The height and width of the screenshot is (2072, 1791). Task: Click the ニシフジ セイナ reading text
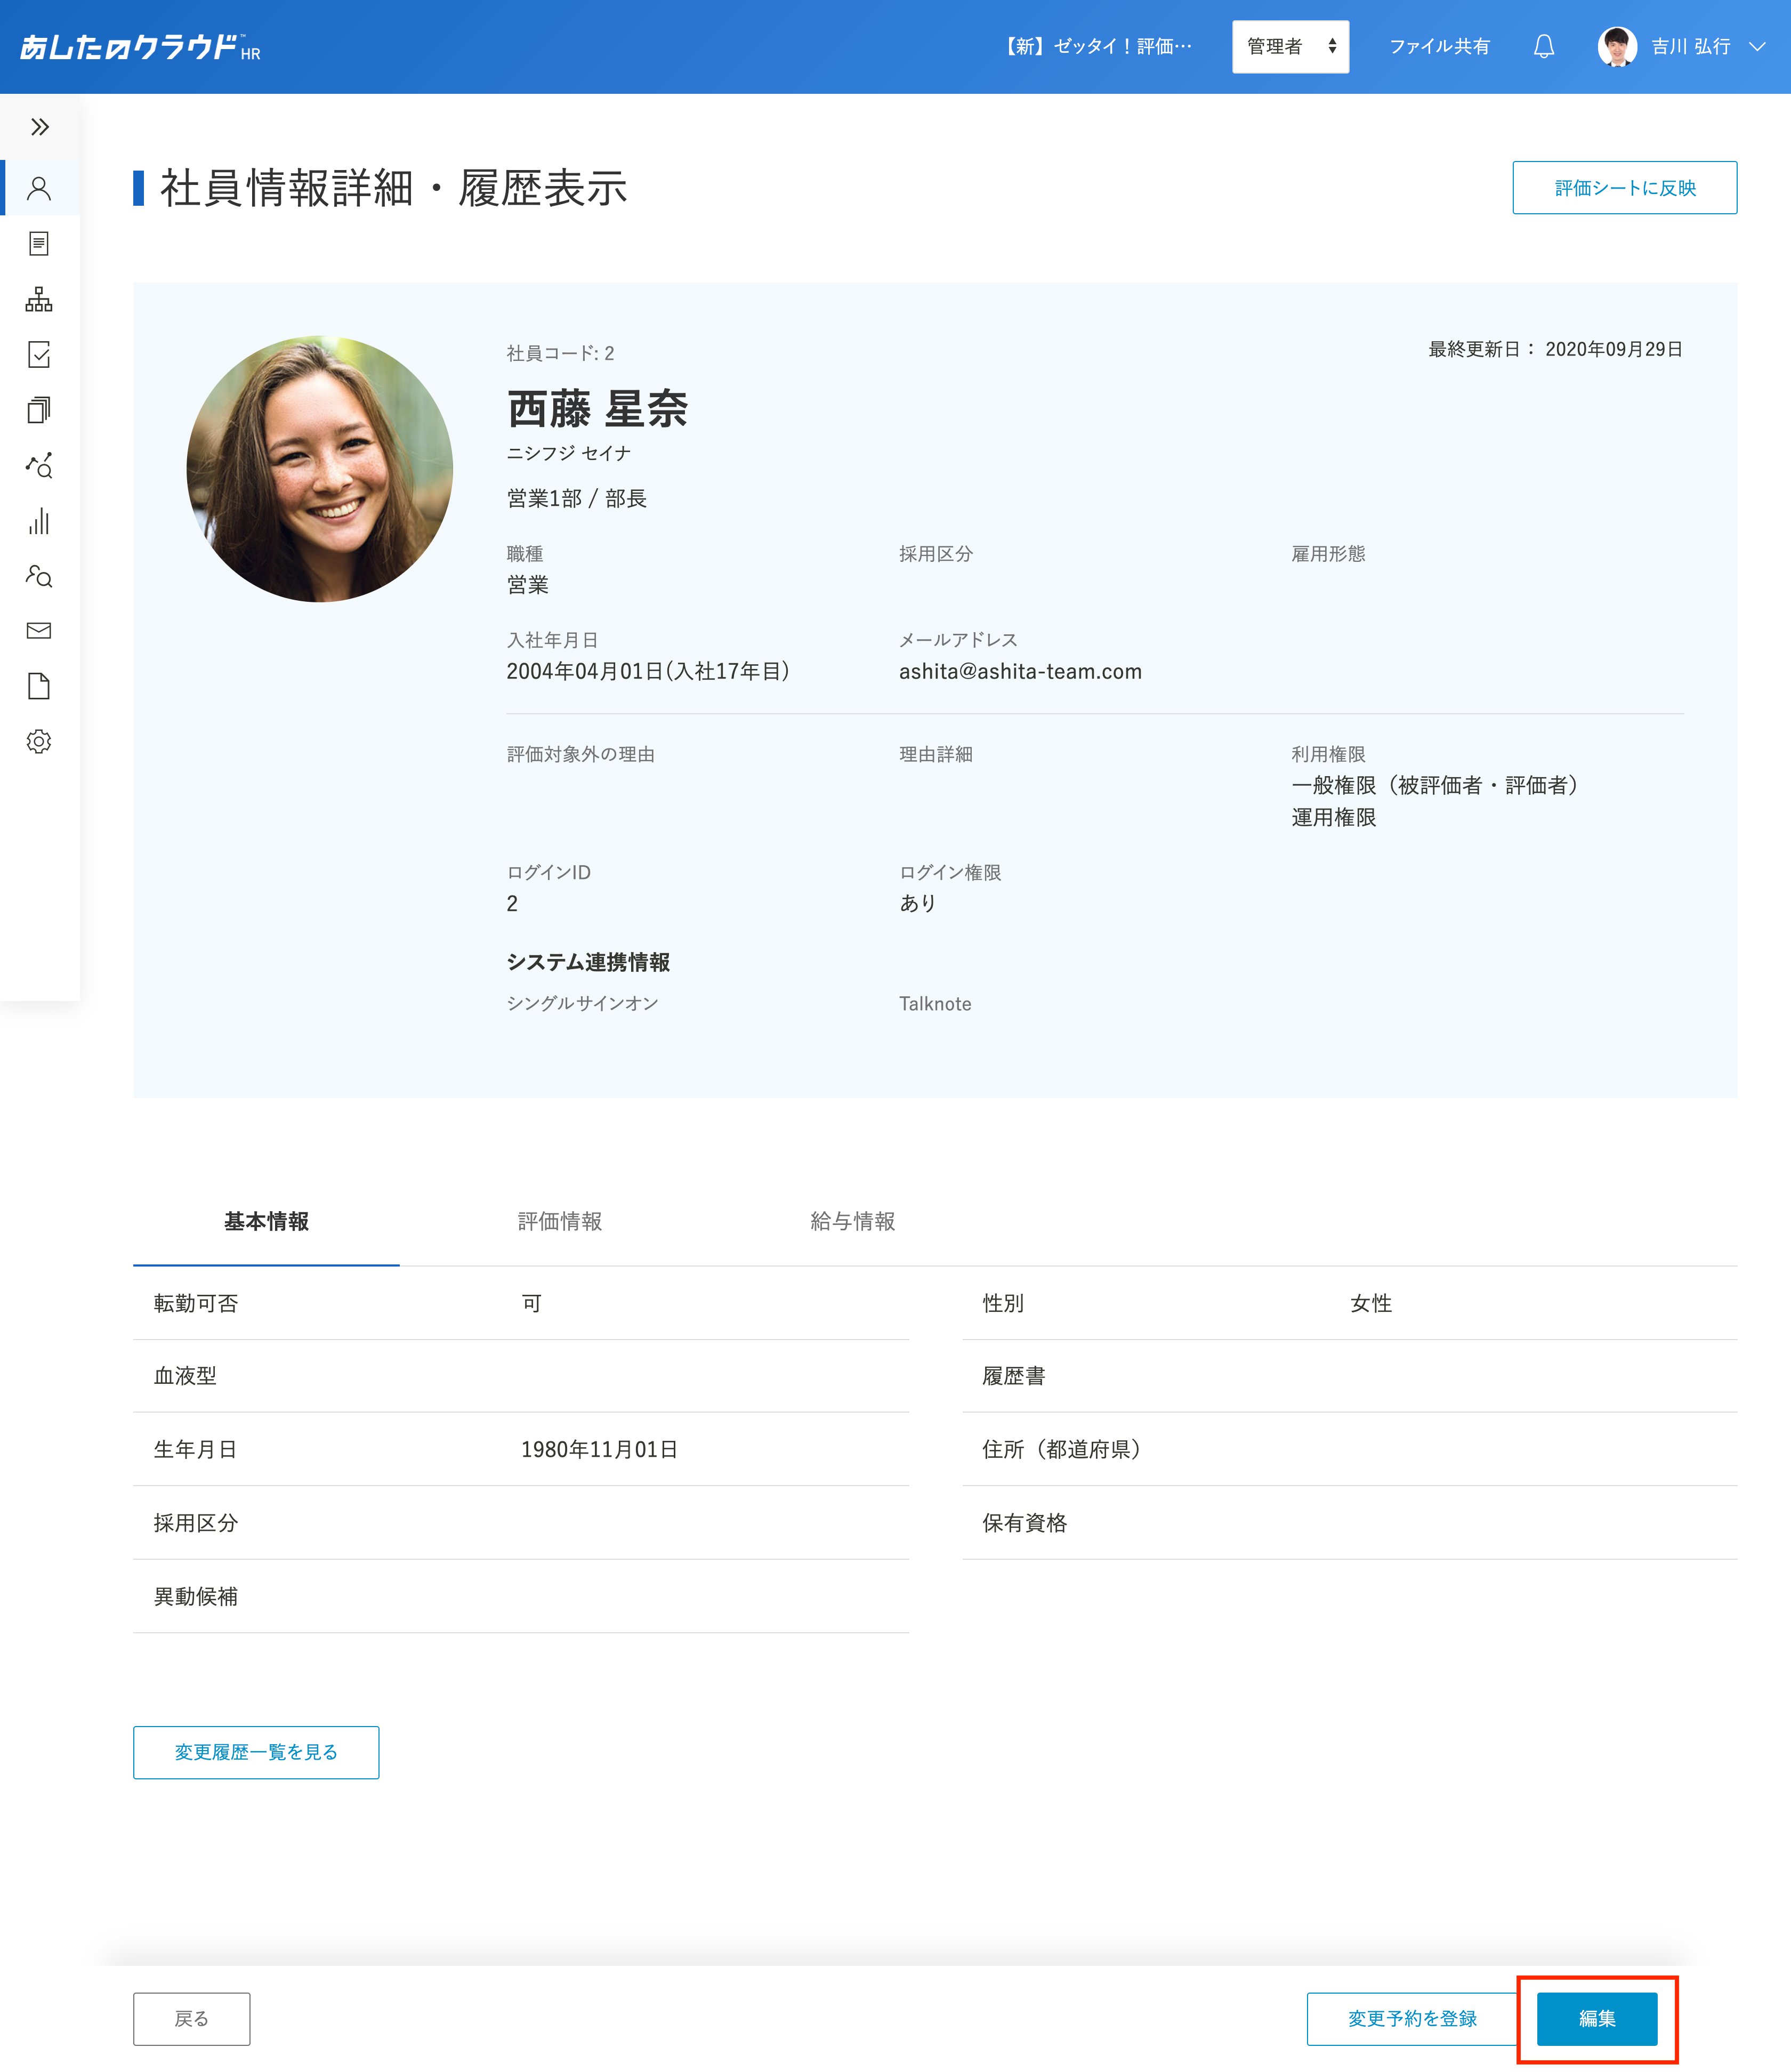click(568, 453)
